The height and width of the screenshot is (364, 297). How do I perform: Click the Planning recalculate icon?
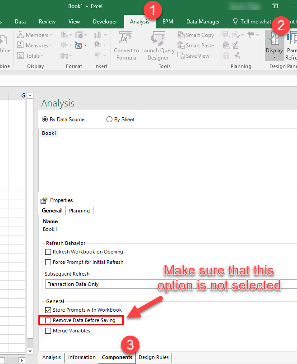pyautogui.click(x=226, y=45)
